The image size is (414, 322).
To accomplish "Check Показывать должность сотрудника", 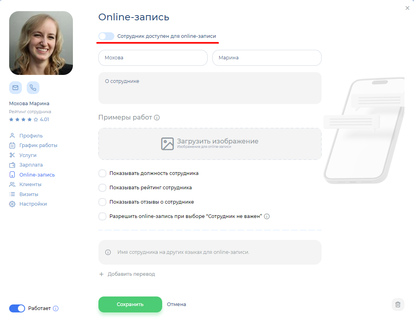I will [102, 173].
